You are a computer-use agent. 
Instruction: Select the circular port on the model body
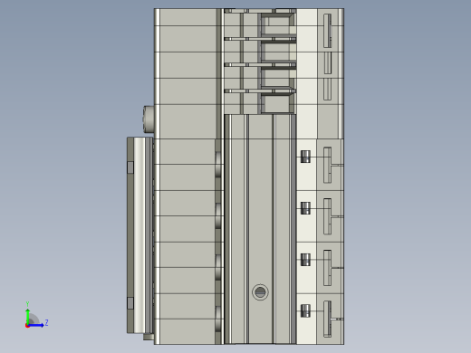[260, 292]
